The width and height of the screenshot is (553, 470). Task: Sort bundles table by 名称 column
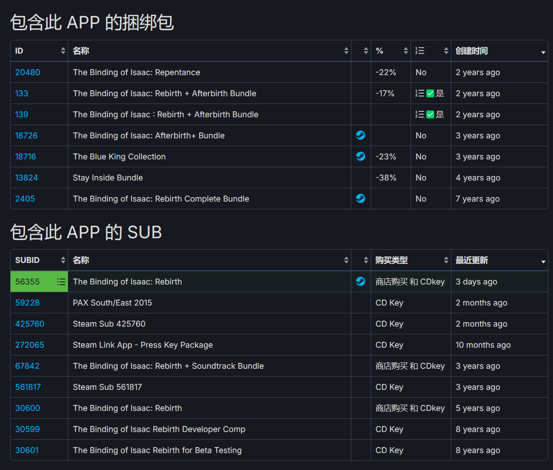209,51
